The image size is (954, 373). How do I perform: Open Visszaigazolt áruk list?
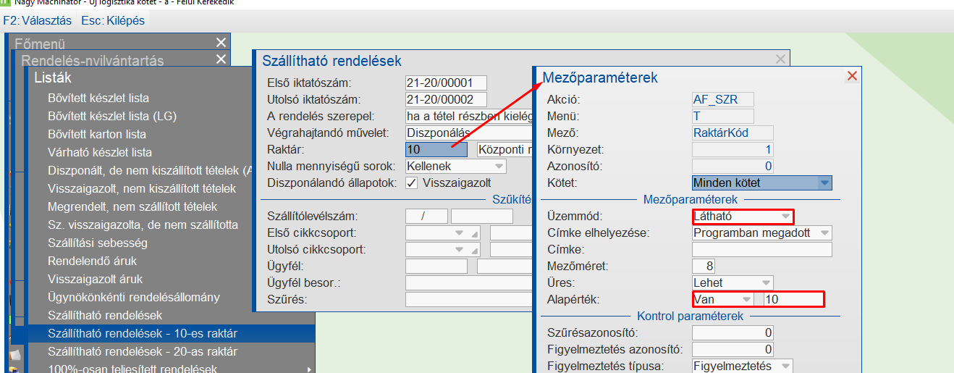click(x=95, y=279)
